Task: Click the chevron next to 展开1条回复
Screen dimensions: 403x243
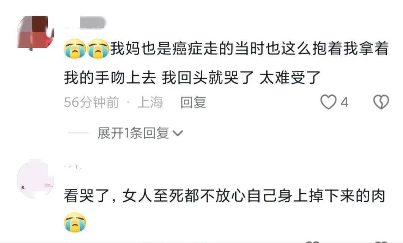Action: (x=177, y=133)
